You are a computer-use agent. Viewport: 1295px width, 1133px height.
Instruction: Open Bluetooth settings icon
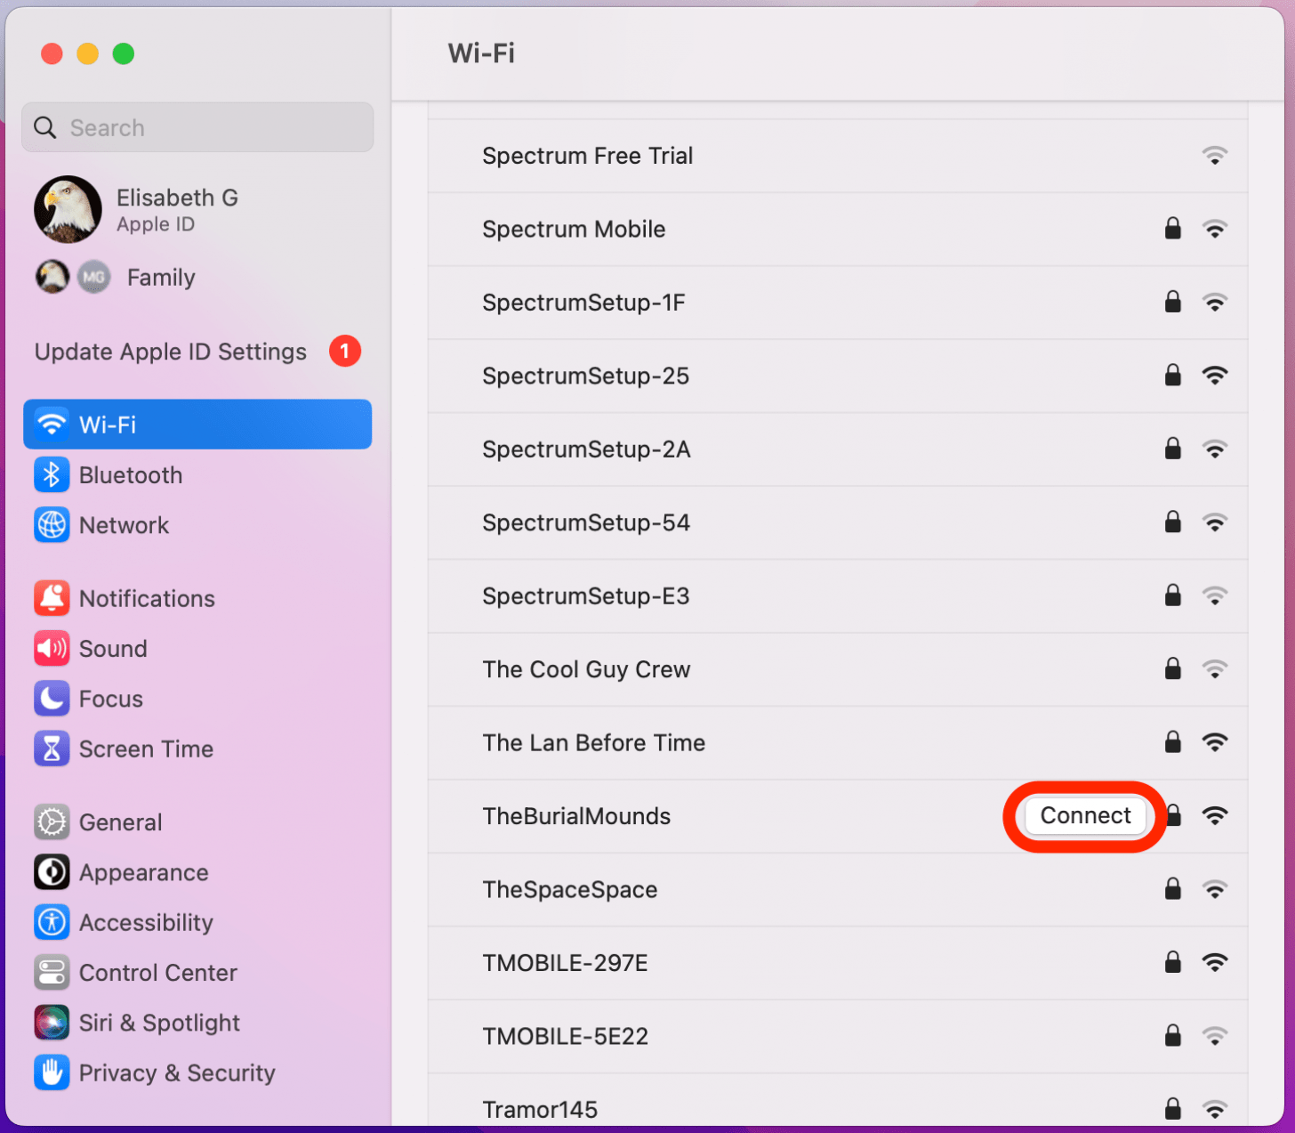[52, 475]
